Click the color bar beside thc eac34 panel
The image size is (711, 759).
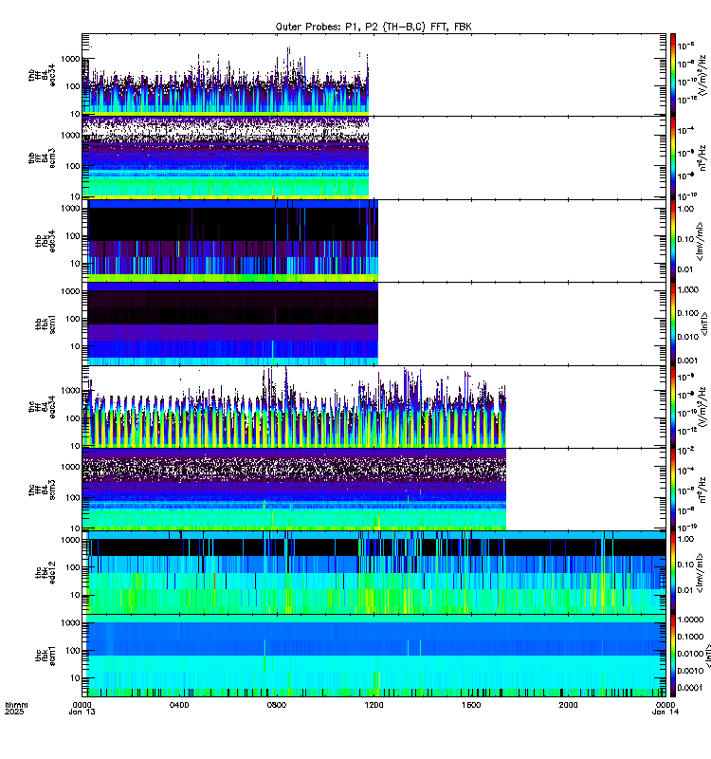point(673,407)
